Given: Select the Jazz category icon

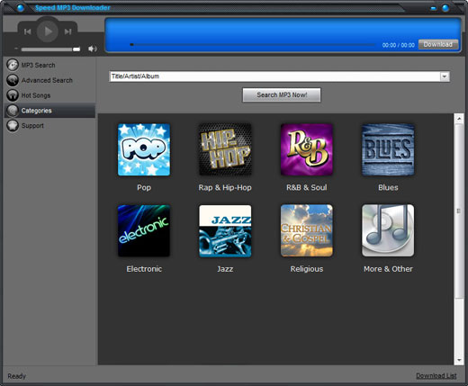Looking at the screenshot, I should pyautogui.click(x=225, y=230).
